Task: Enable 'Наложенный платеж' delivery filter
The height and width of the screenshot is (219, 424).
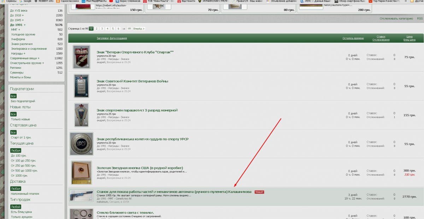Action: (x=25, y=194)
